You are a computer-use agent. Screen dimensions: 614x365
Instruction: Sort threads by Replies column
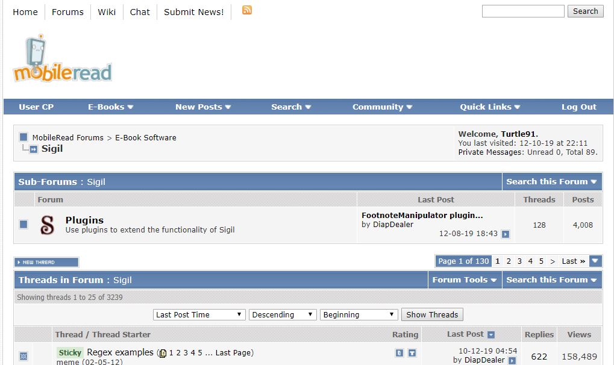click(539, 335)
